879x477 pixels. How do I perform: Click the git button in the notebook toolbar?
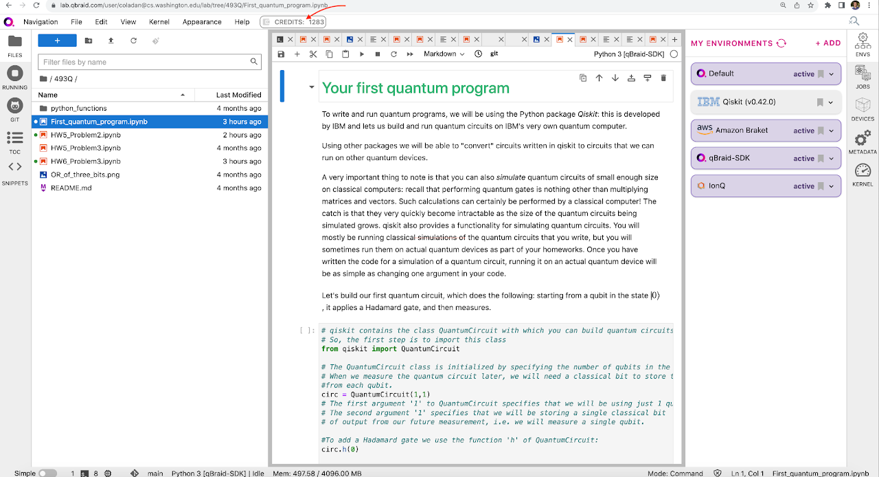coord(494,54)
